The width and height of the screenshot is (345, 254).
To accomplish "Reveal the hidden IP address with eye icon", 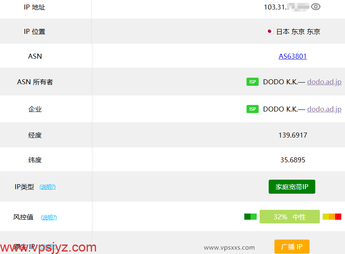I will coord(316,7).
